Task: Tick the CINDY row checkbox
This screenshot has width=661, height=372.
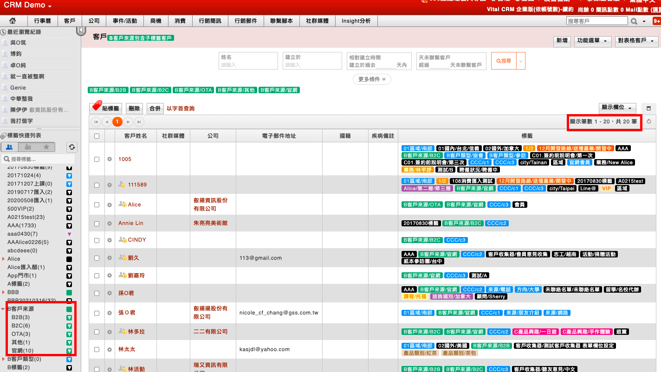Action: point(97,240)
